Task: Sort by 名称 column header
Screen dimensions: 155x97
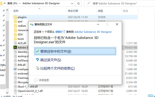Action: (16, 11)
